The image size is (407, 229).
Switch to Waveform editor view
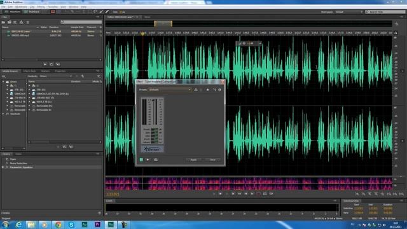point(12,11)
